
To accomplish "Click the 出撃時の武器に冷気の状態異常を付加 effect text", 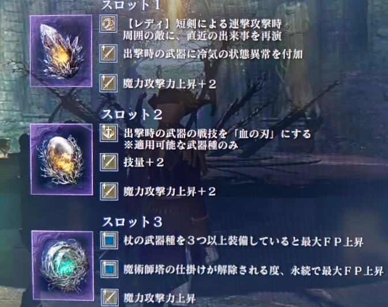I will tap(213, 54).
